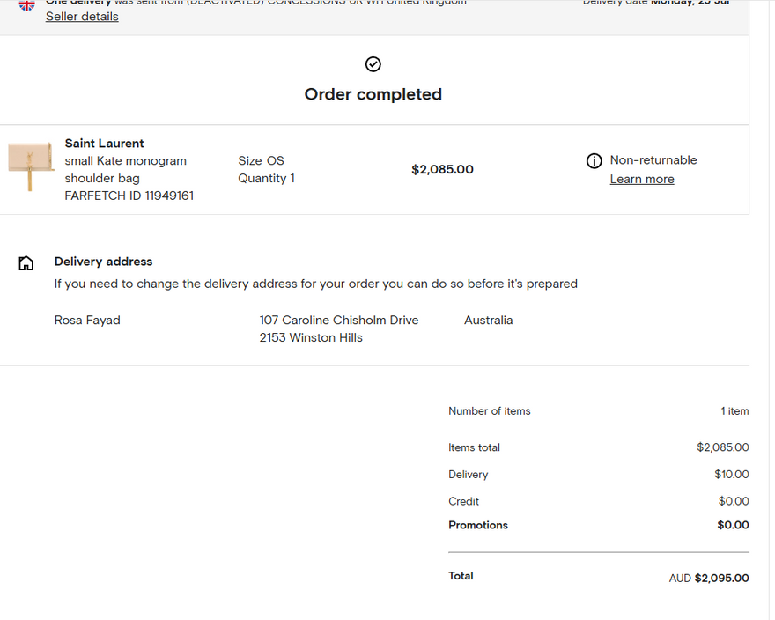Click the Saint Laurent brand name
The height and width of the screenshot is (620, 775).
pyautogui.click(x=104, y=144)
